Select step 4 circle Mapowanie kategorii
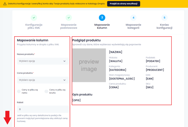 pos(133,18)
